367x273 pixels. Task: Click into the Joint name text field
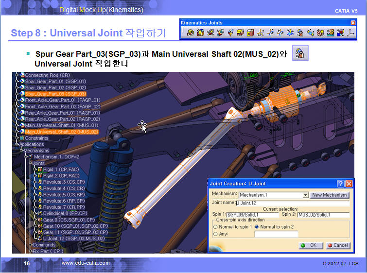[292, 203]
